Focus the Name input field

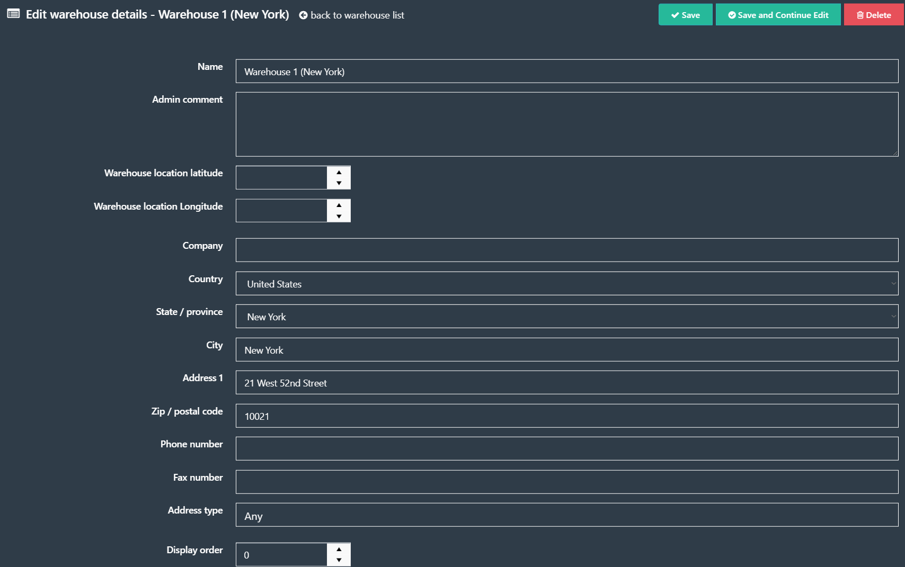(x=567, y=71)
